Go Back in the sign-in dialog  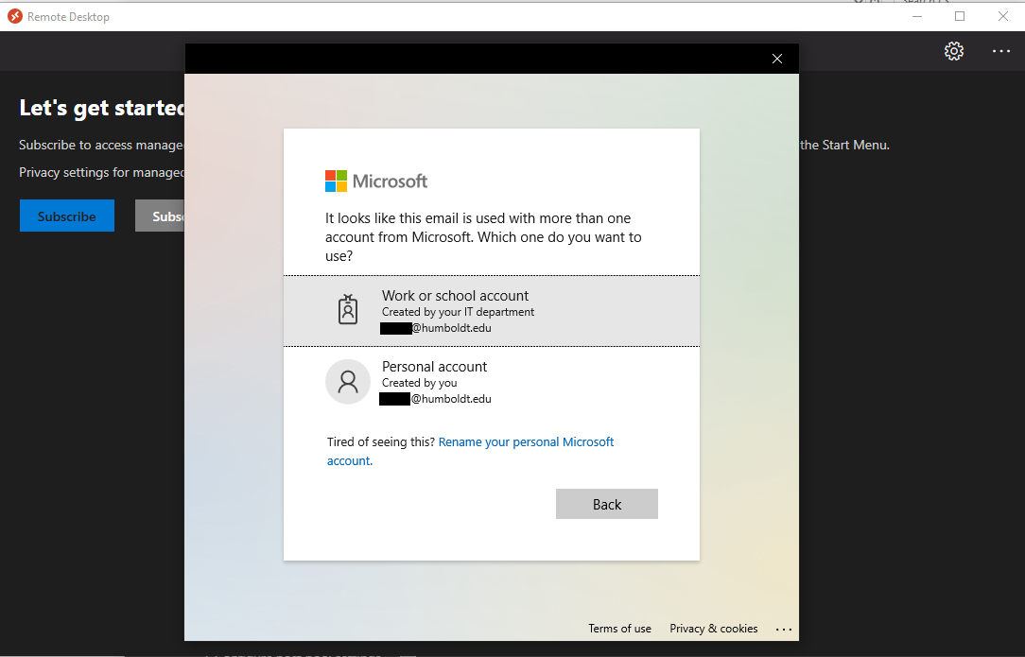pyautogui.click(x=607, y=504)
